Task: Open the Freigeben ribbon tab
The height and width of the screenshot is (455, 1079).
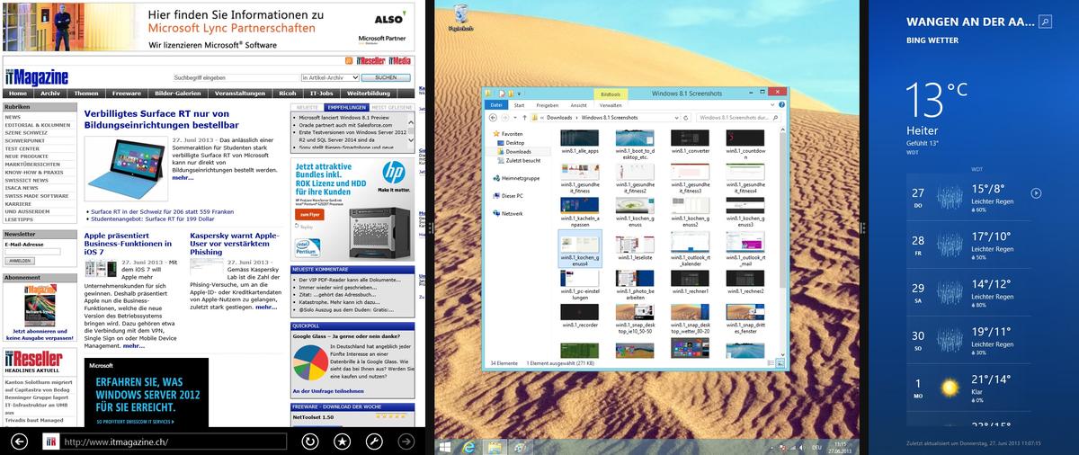Action: pyautogui.click(x=547, y=105)
